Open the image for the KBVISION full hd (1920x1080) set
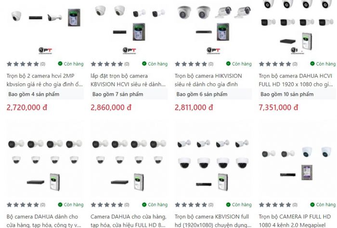This screenshot has width=337, height=228. tap(213, 162)
